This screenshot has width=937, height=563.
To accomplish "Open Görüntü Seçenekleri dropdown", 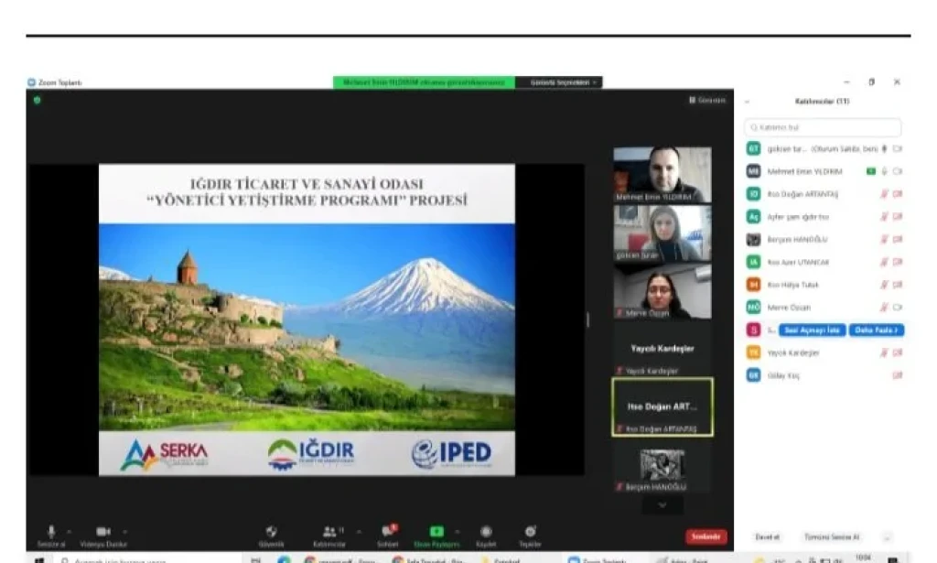I will [559, 82].
